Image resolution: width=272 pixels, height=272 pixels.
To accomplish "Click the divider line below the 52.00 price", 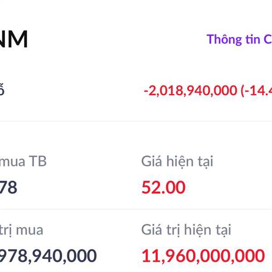I will pos(204,209).
